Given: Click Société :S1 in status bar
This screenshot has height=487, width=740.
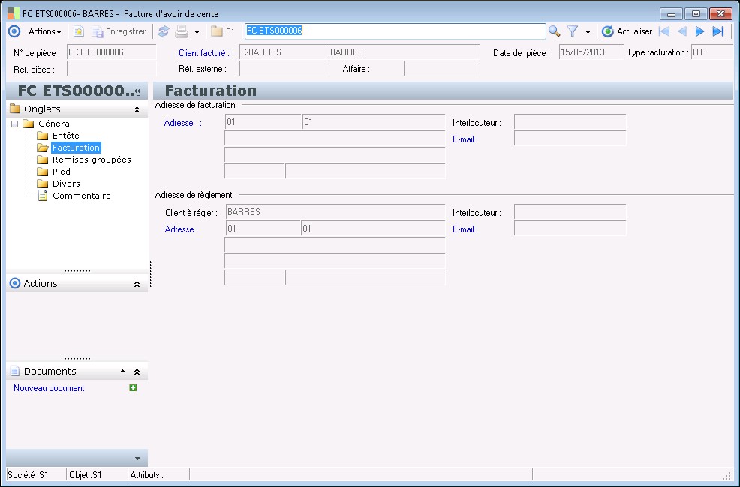Looking at the screenshot, I should point(28,475).
